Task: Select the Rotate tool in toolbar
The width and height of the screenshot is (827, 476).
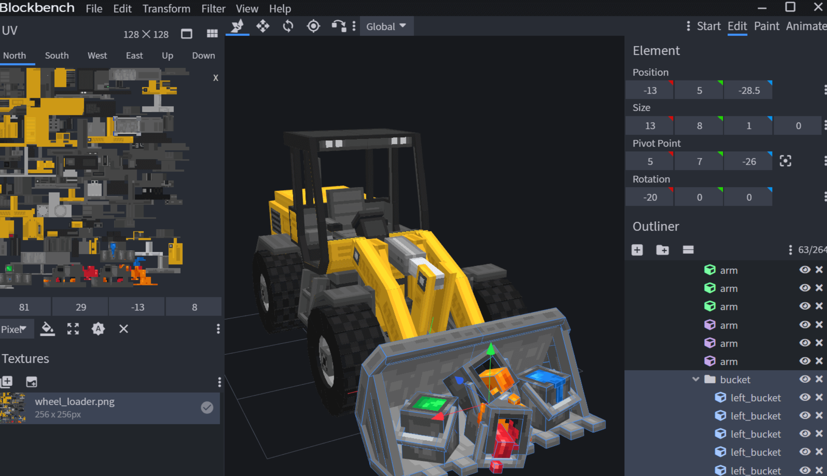Action: [x=288, y=26]
